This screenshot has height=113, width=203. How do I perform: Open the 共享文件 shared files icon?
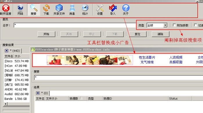click(x=59, y=8)
